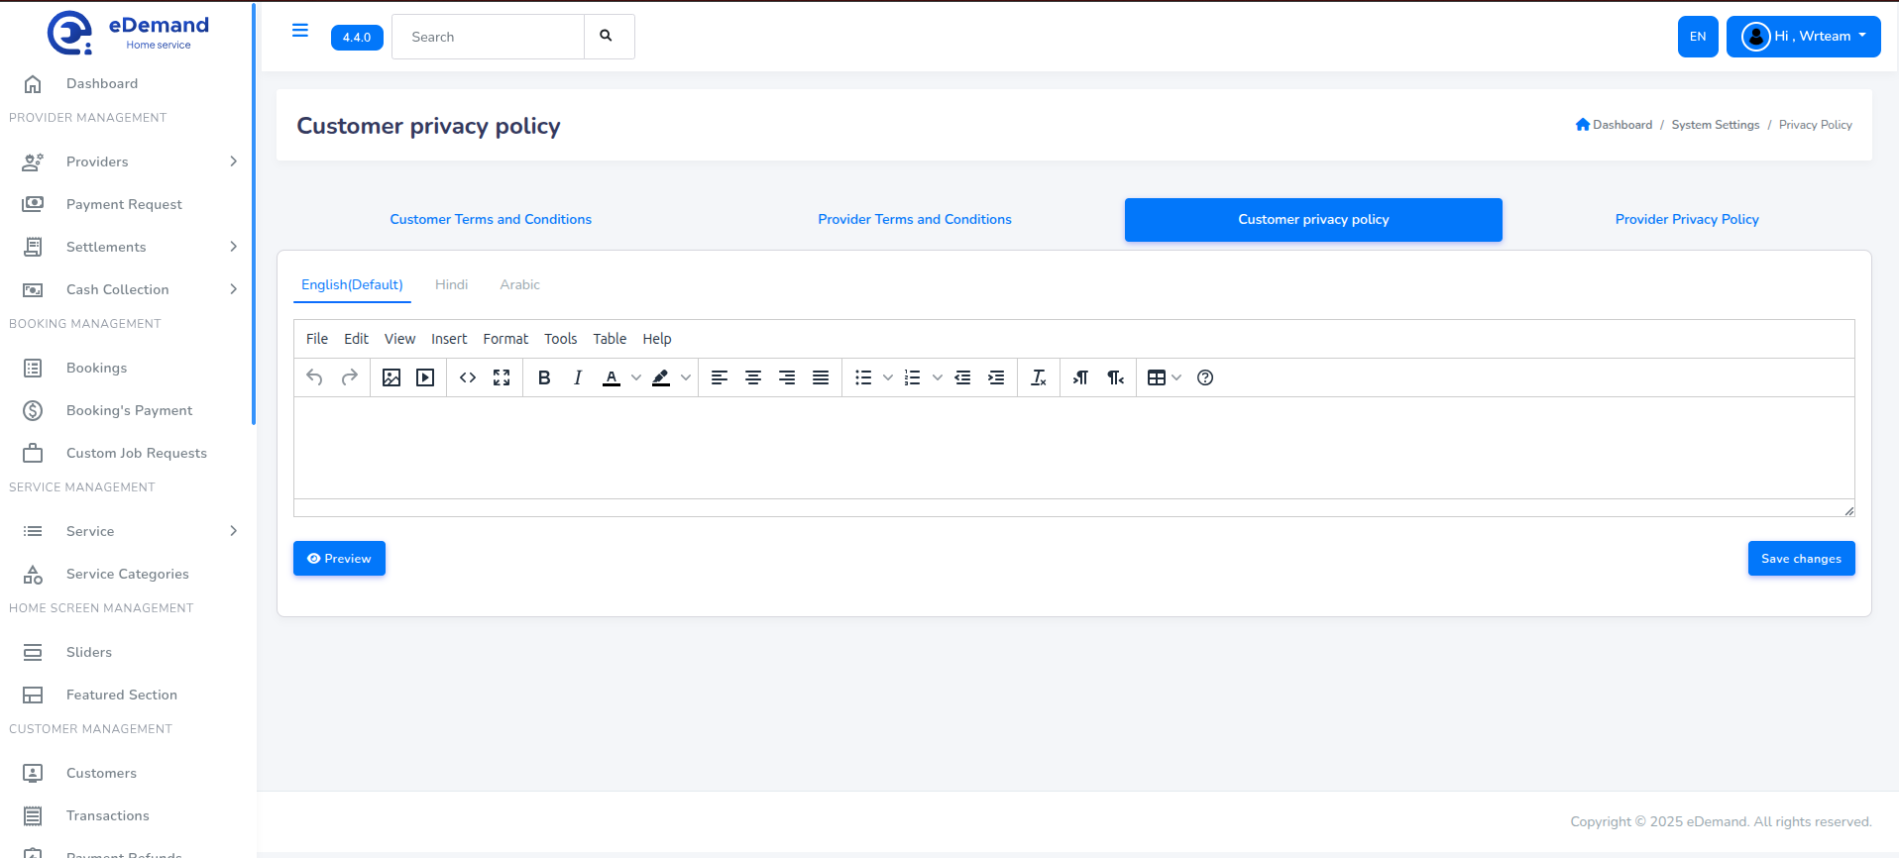The width and height of the screenshot is (1899, 858).
Task: Apply text color with the A icon
Action: pos(612,377)
